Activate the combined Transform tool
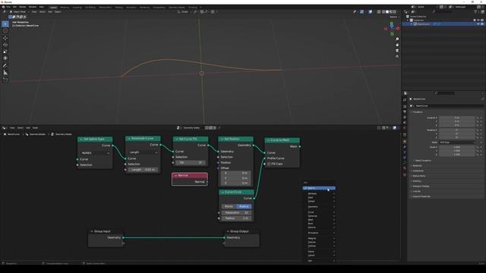The height and width of the screenshot is (273, 486). pyautogui.click(x=5, y=58)
